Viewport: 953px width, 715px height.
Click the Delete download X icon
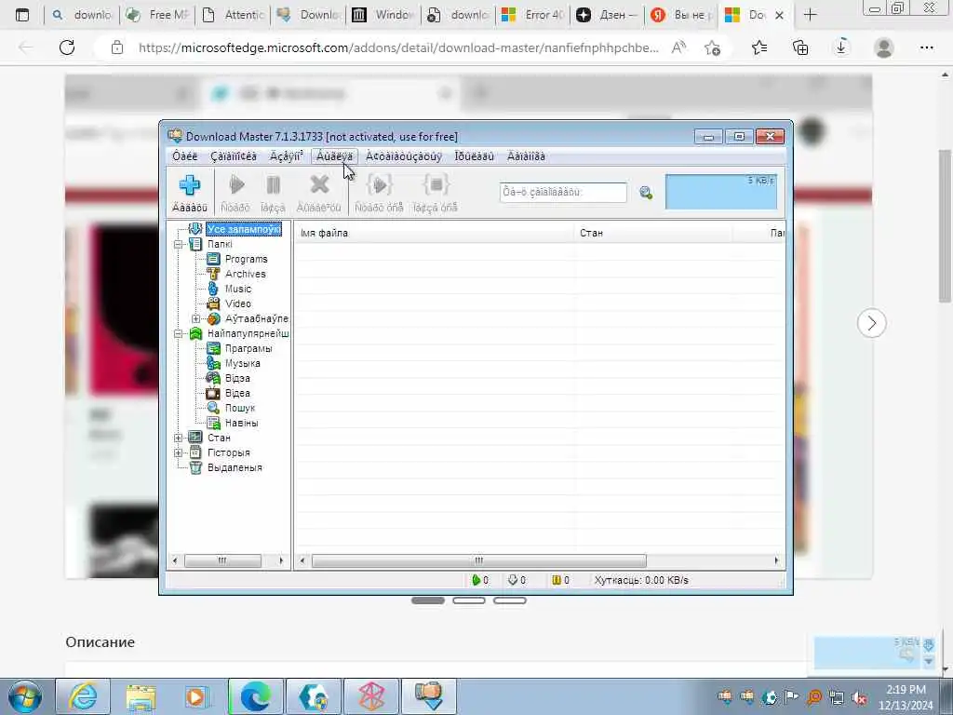(x=319, y=185)
